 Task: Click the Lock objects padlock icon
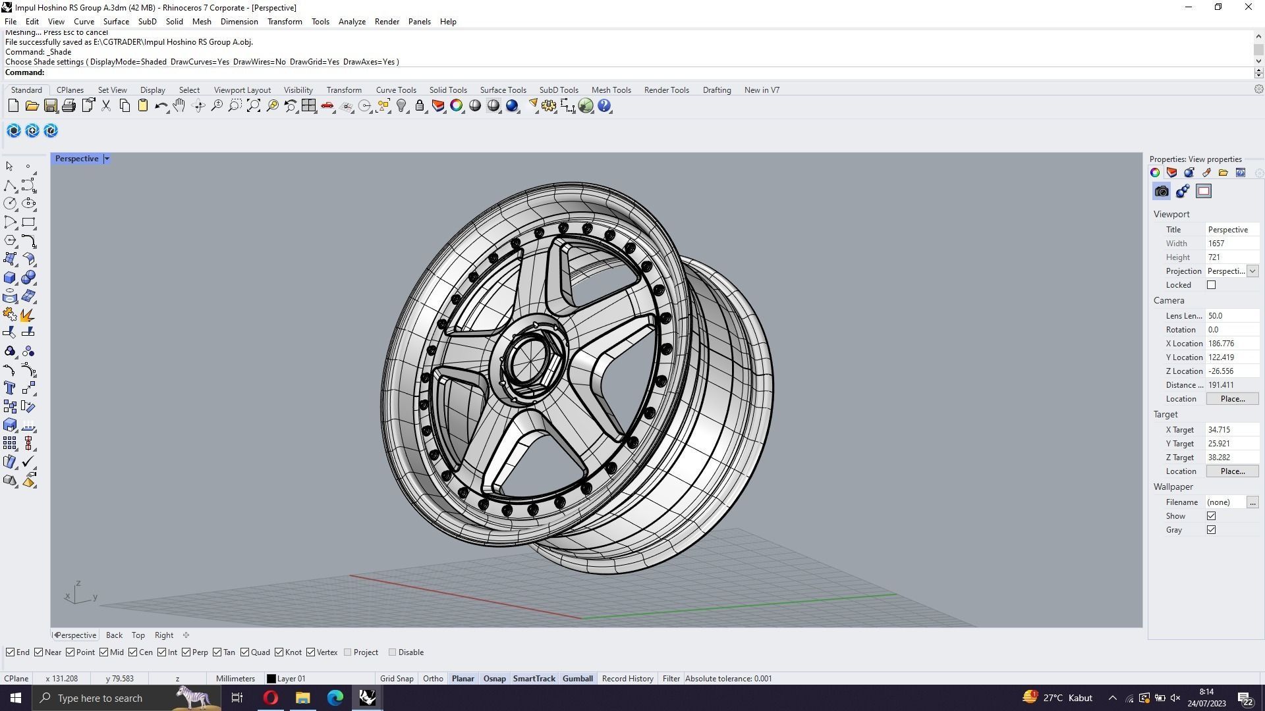(x=420, y=106)
